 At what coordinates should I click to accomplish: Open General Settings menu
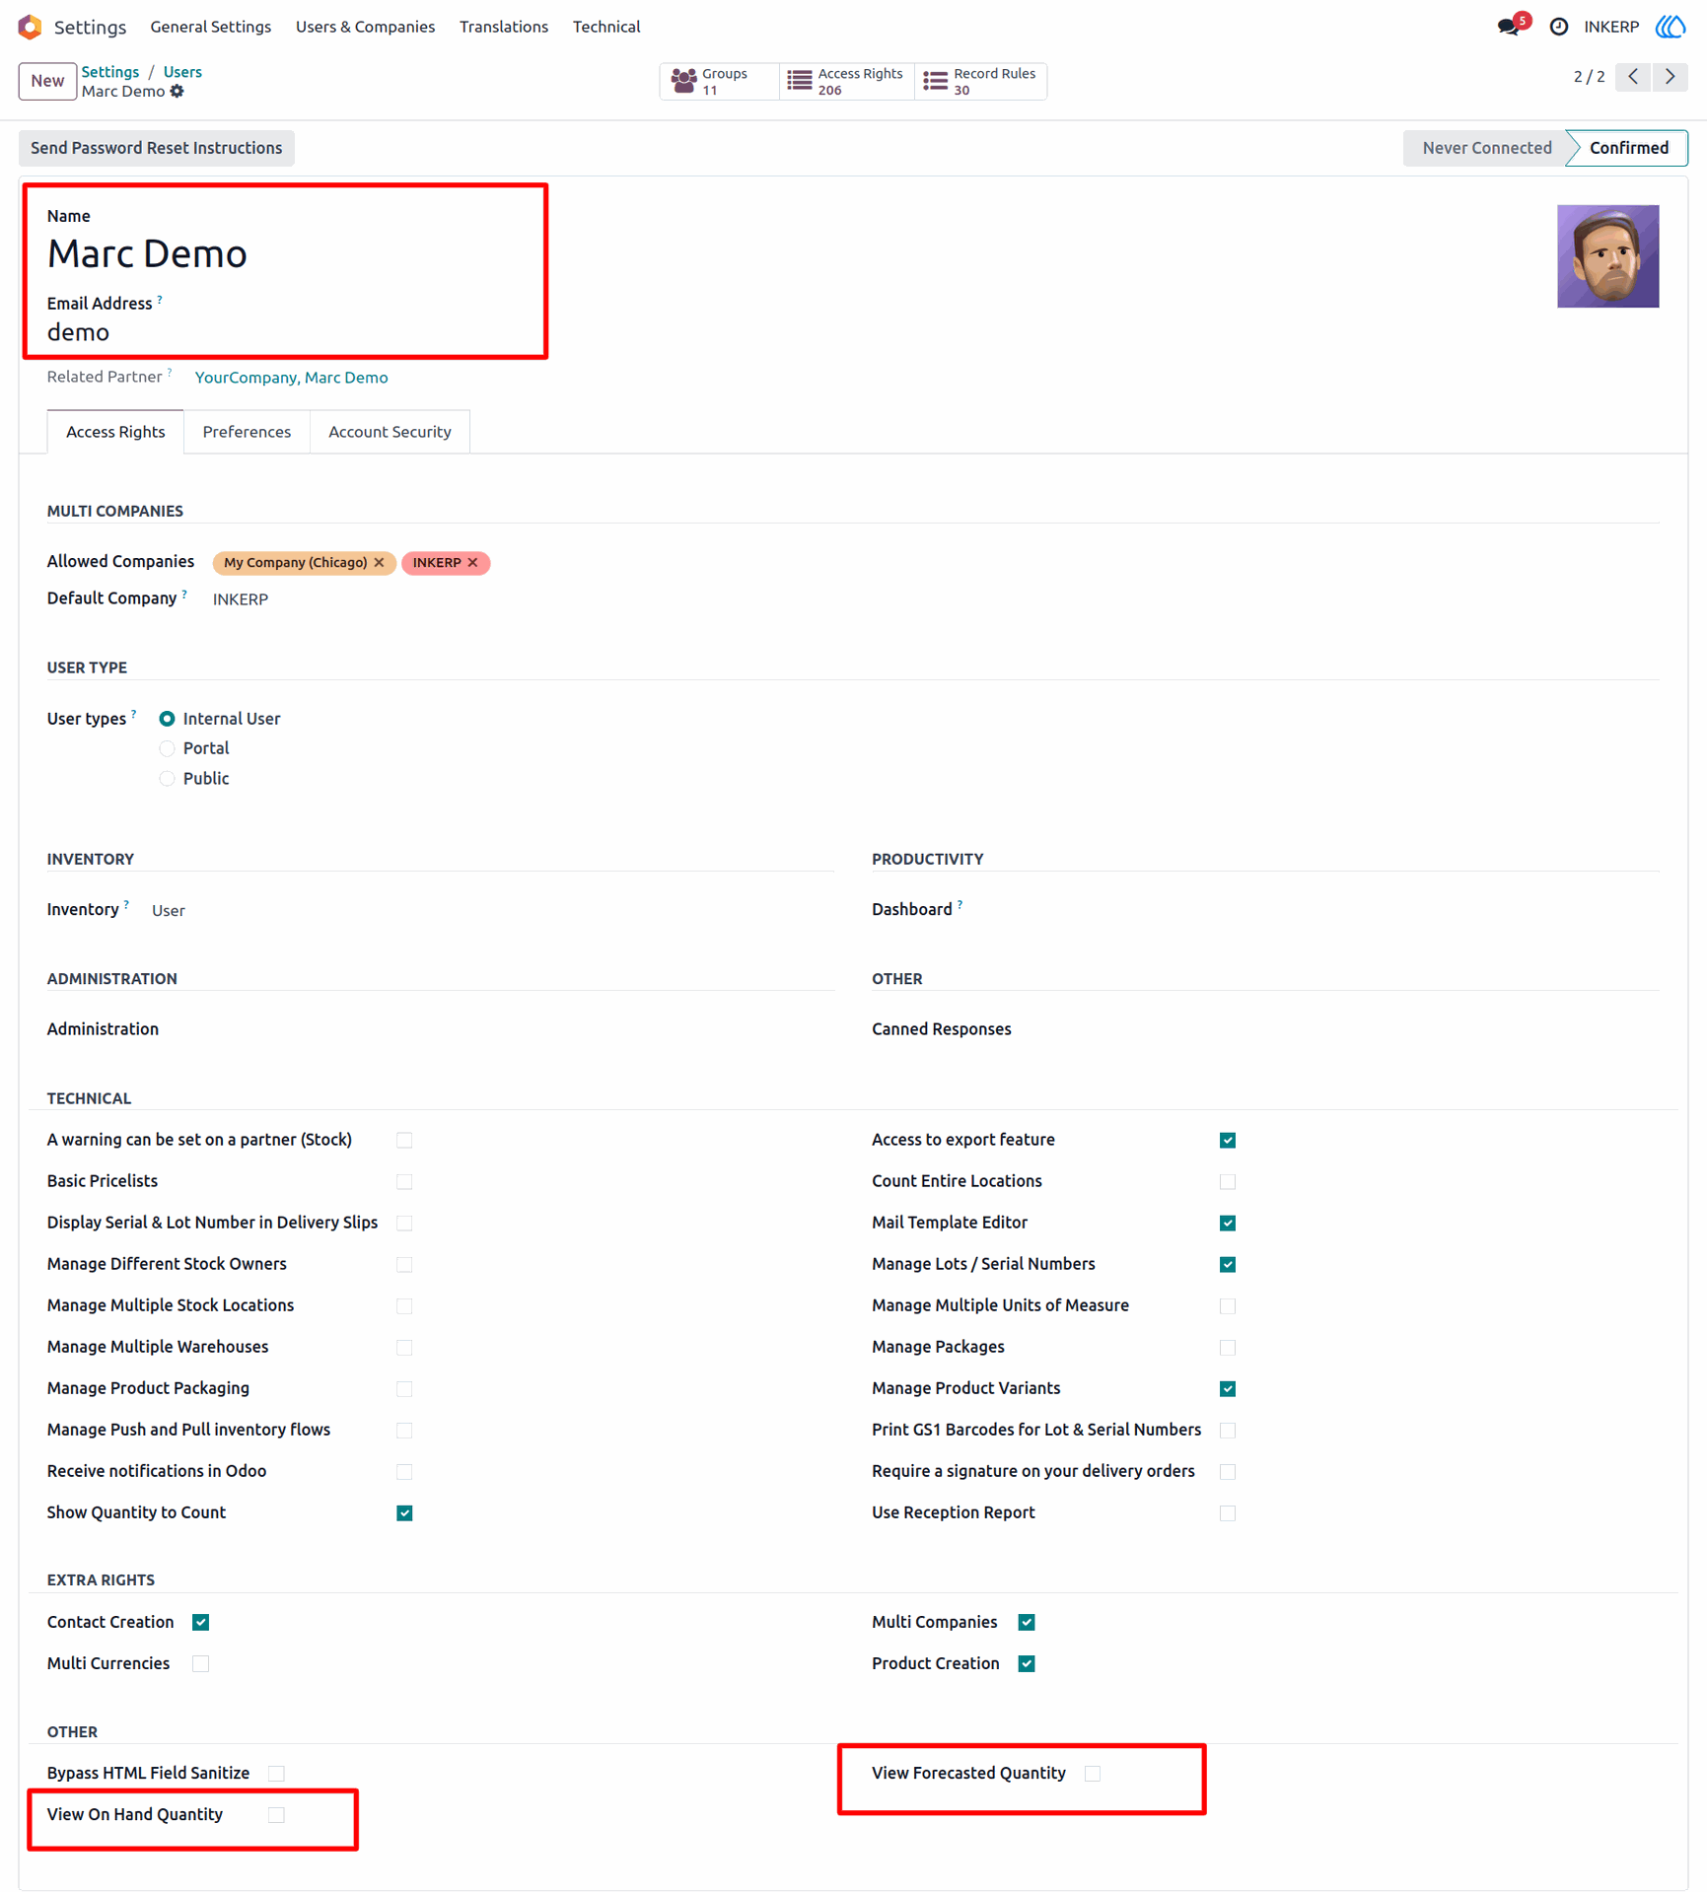coord(210,27)
